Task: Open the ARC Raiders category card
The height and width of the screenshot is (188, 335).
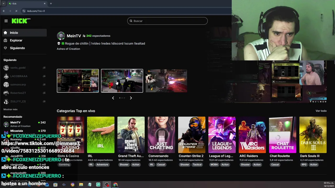Action: (252, 135)
